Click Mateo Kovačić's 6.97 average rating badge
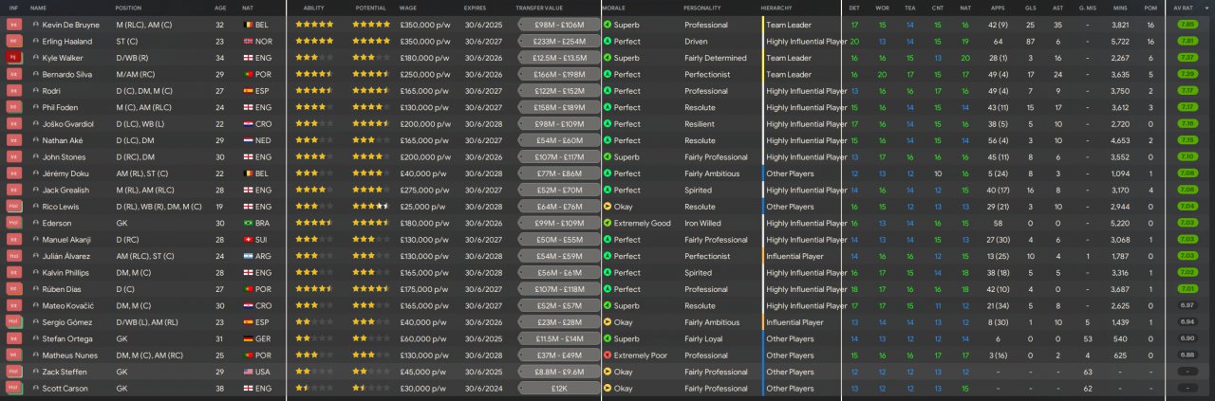Screen dimensions: 1215x401 click(x=1187, y=305)
